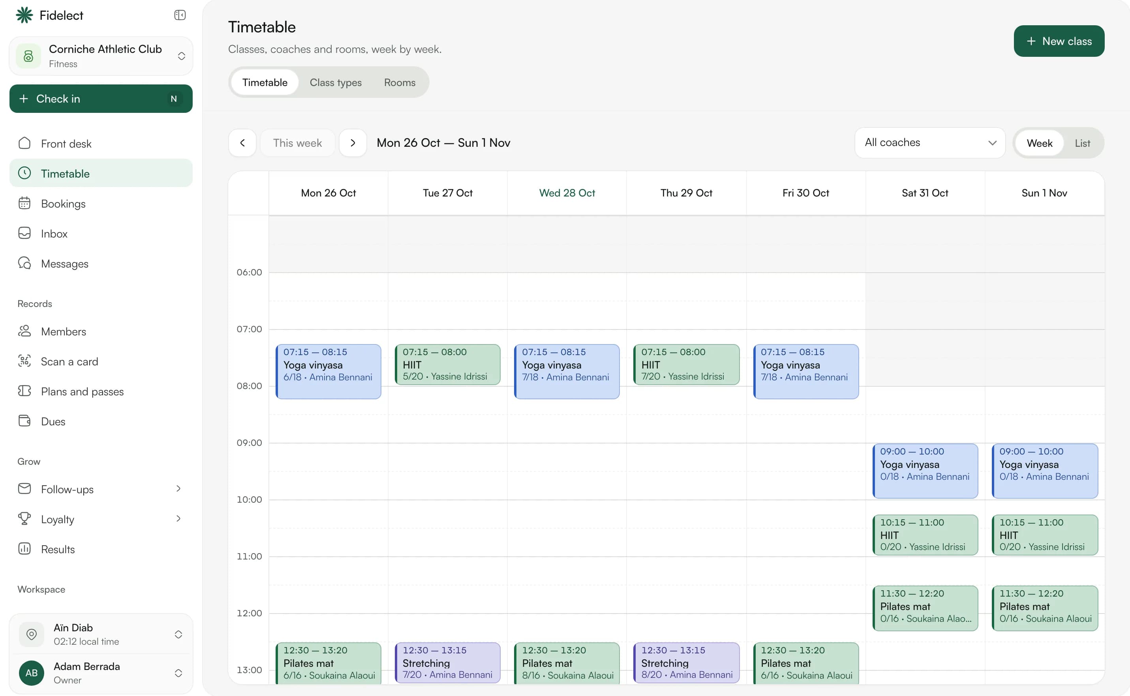This screenshot has height=696, width=1130.
Task: Open Monday 07:15 Yoga vinyasa class
Action: [x=328, y=372]
